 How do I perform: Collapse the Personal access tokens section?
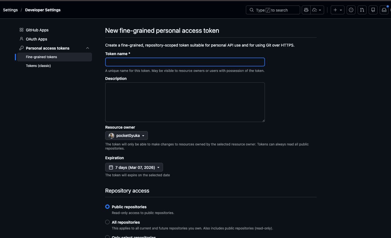click(88, 48)
